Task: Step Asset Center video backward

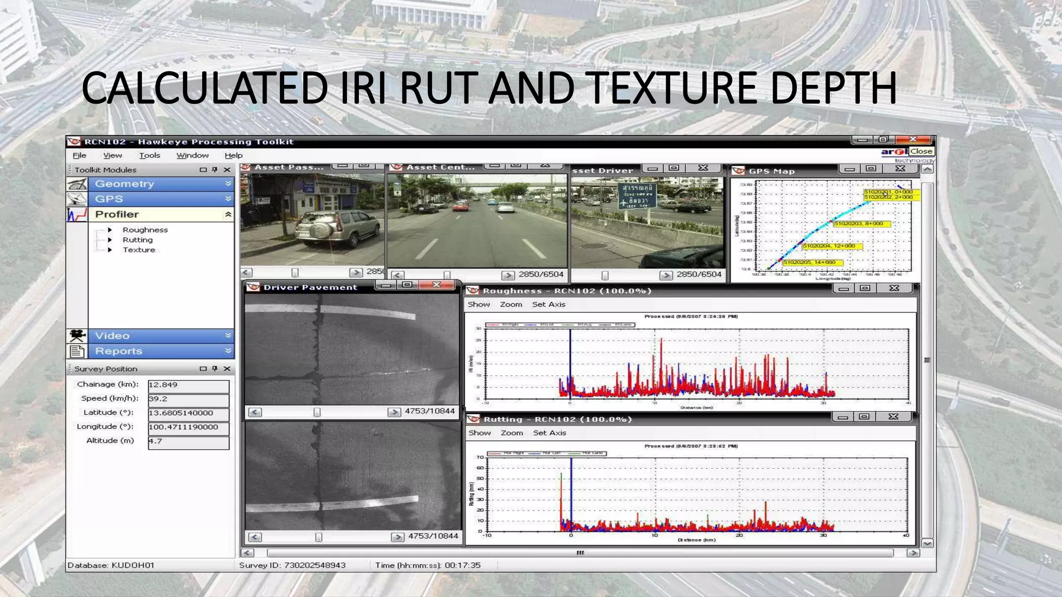Action: coord(398,275)
